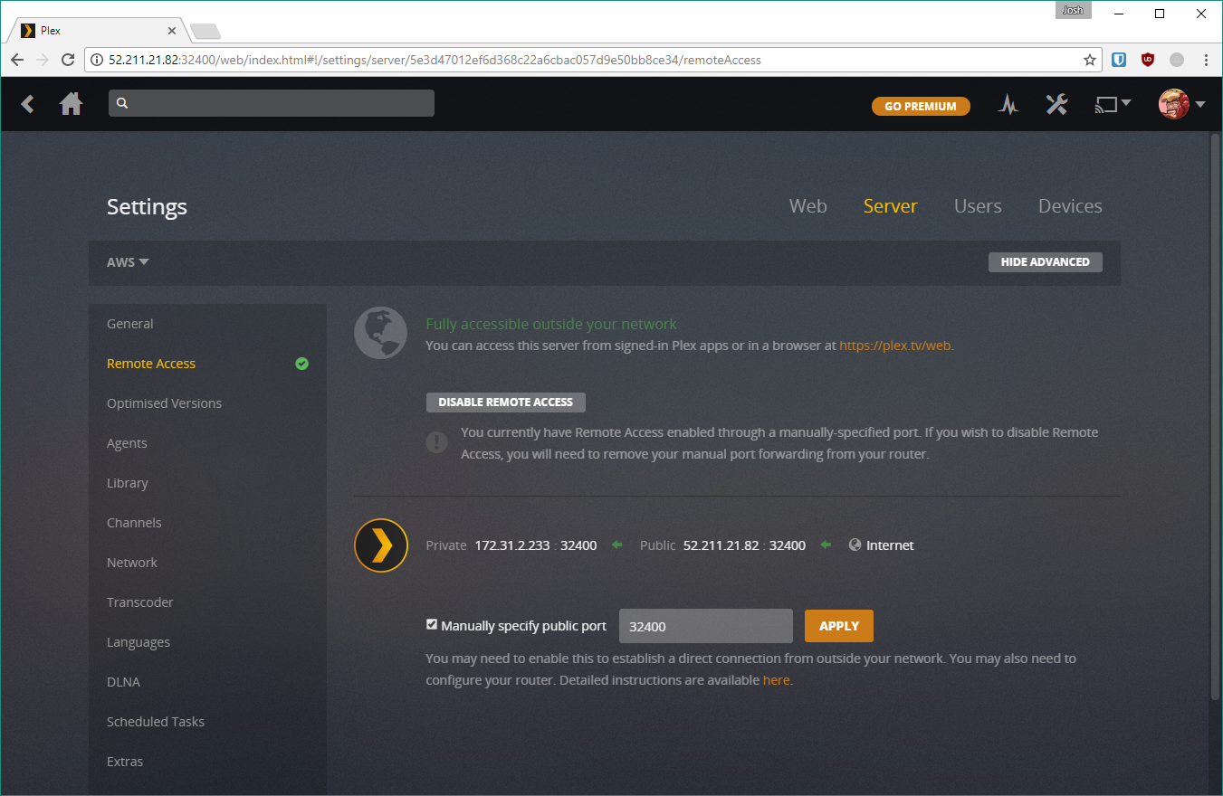Bookmark this page with the star icon
This screenshot has width=1223, height=796.
point(1090,60)
